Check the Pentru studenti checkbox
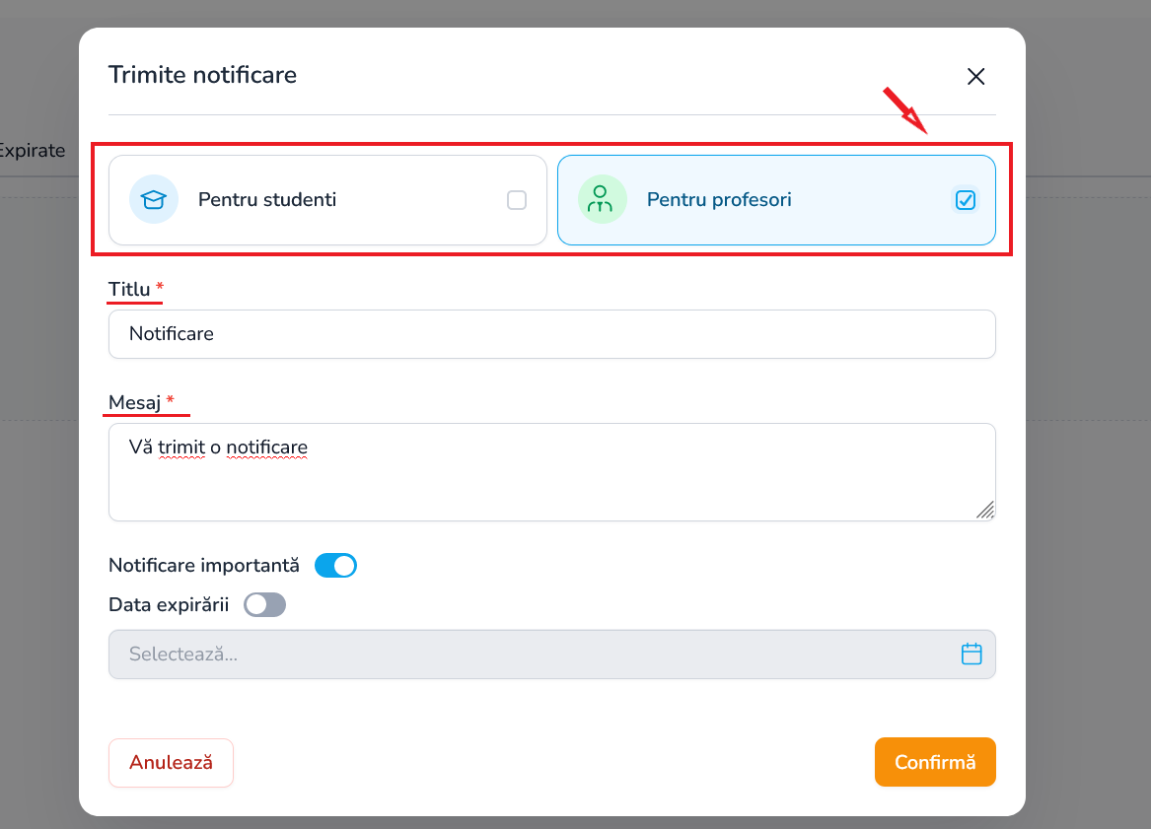This screenshot has width=1151, height=829. click(x=517, y=199)
